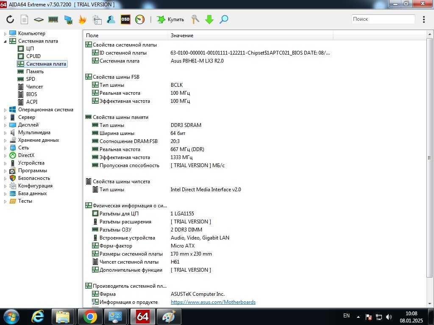Click the green download arrow icon
434x325 pixels.
pos(209,19)
